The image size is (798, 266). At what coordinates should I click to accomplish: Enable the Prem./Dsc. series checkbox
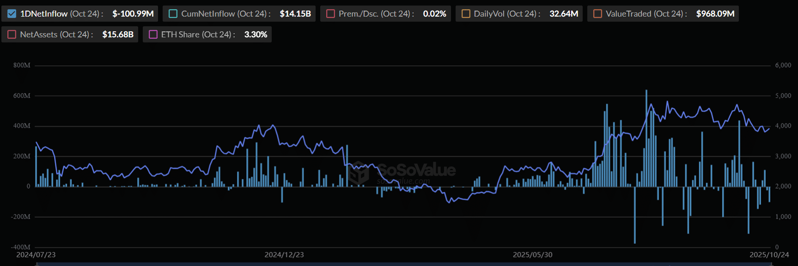(330, 14)
